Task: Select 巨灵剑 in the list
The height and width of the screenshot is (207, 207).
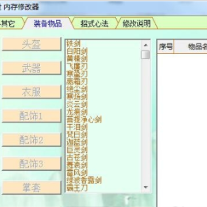Action: [77, 149]
